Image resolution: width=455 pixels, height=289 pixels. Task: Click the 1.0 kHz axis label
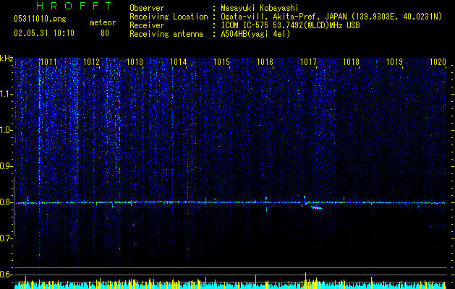pyautogui.click(x=7, y=130)
